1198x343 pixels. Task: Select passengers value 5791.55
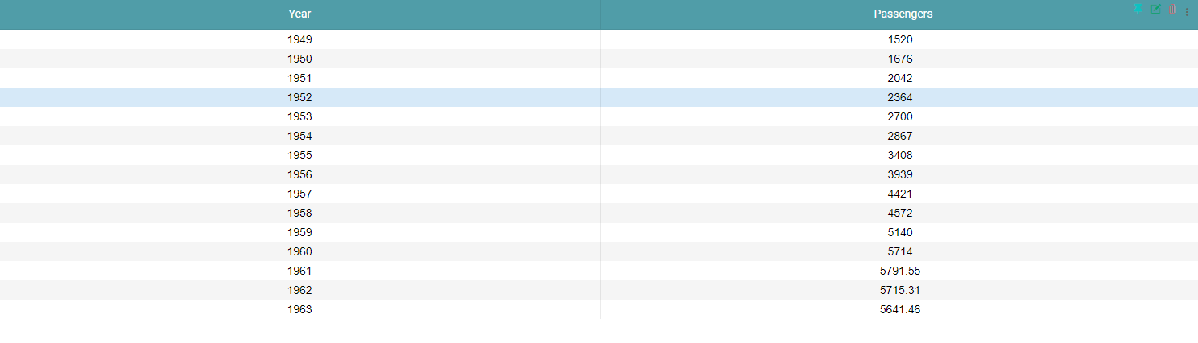[x=900, y=271]
